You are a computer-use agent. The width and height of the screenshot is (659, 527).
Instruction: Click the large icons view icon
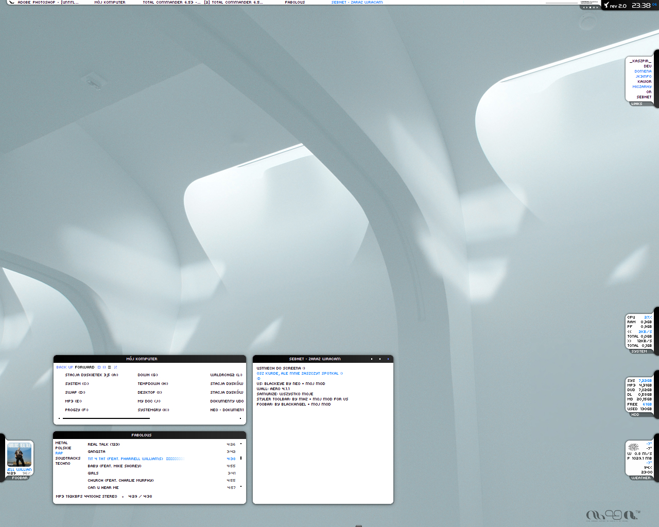coord(99,367)
